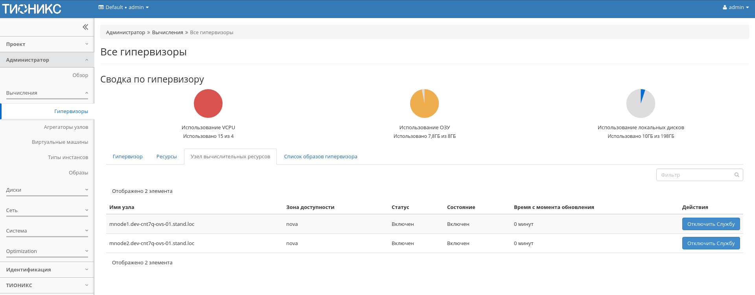Disable service for mnode2 node
This screenshot has height=295, width=755.
point(711,244)
